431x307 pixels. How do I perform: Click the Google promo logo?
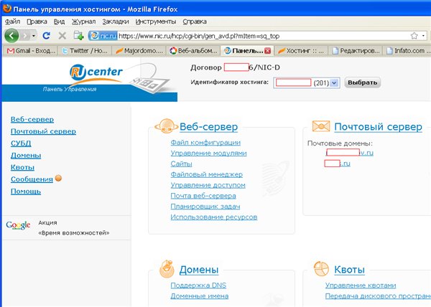pyautogui.click(x=18, y=225)
